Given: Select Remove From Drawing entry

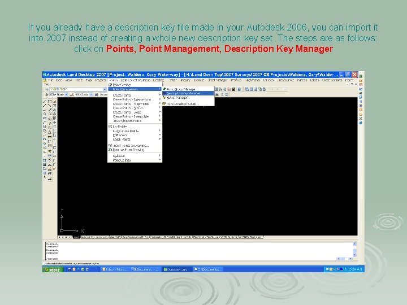Looking at the screenshot, I should tap(135, 150).
